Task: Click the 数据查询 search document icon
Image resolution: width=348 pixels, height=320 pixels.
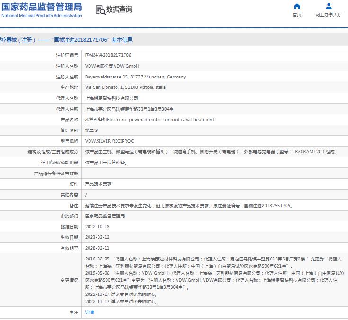Action: pos(100,10)
